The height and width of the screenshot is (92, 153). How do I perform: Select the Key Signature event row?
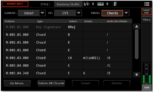[x=68, y=27]
